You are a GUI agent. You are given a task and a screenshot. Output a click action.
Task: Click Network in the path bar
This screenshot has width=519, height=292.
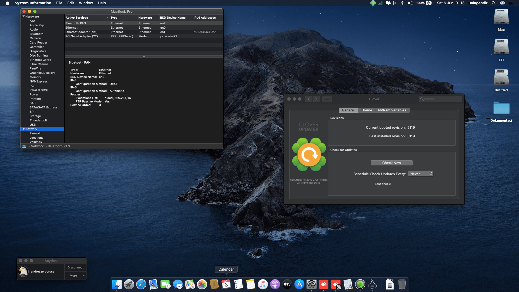click(37, 146)
